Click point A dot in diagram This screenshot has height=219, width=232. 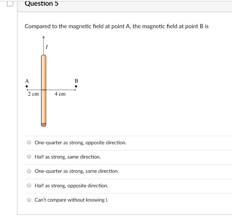27,86
